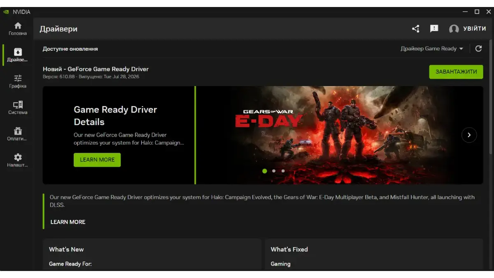Click the share icon in header
Screen dimensions: 494x278
point(416,28)
